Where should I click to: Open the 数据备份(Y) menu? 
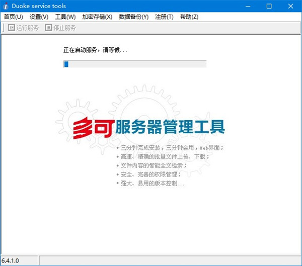coord(134,17)
